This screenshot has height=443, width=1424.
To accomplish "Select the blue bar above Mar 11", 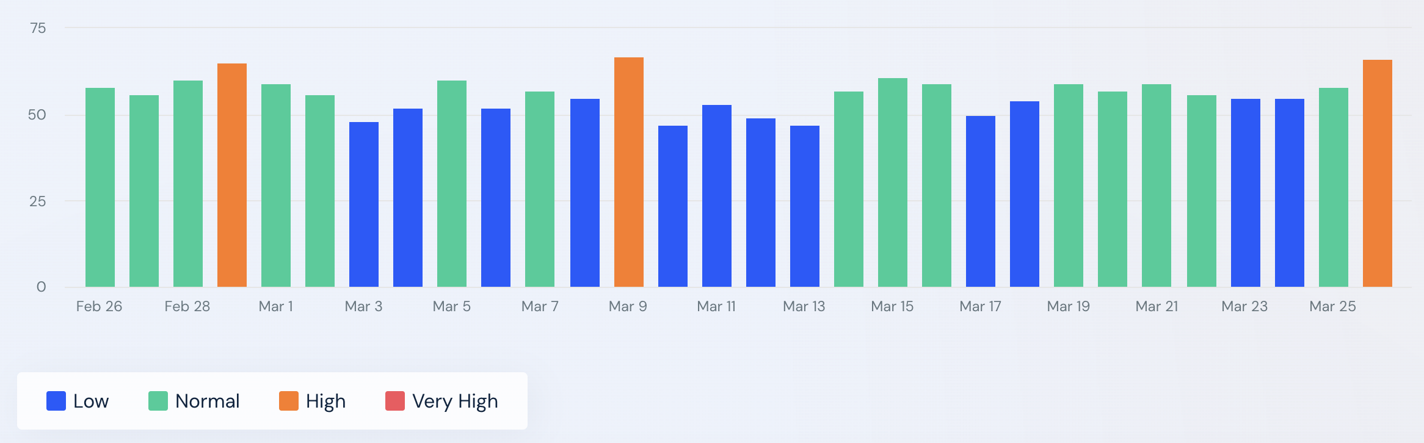I will tap(717, 196).
